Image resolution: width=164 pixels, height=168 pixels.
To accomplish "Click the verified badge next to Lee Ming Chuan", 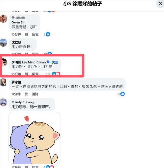I will click(x=48, y=62).
